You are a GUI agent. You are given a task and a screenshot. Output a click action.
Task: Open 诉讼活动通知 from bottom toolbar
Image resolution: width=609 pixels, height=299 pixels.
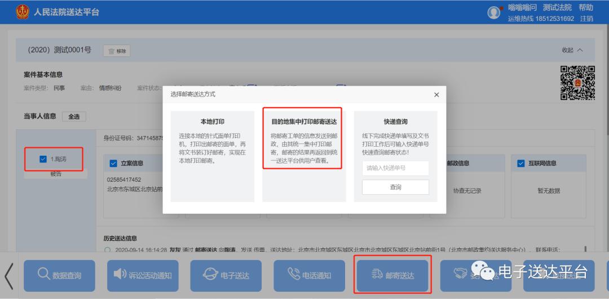pyautogui.click(x=143, y=276)
